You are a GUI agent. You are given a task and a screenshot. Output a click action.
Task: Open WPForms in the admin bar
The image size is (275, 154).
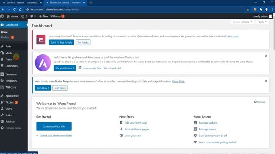(57, 16)
